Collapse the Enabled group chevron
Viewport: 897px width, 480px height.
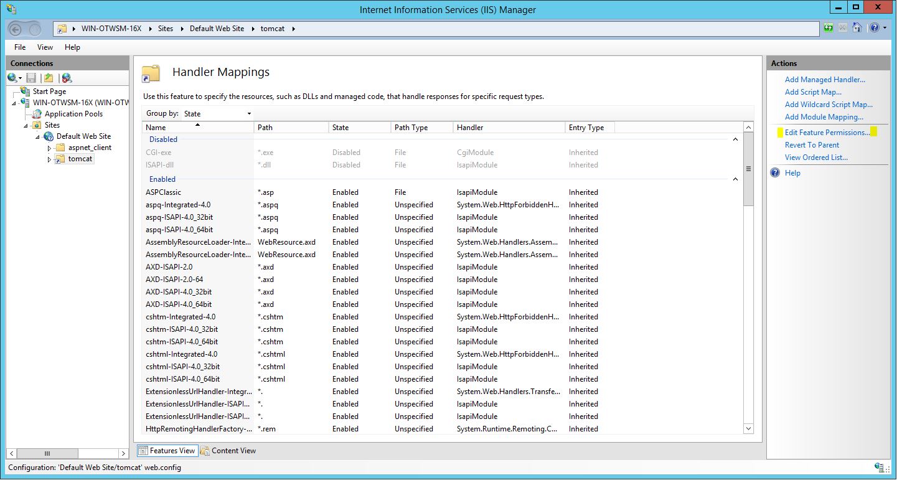click(735, 179)
